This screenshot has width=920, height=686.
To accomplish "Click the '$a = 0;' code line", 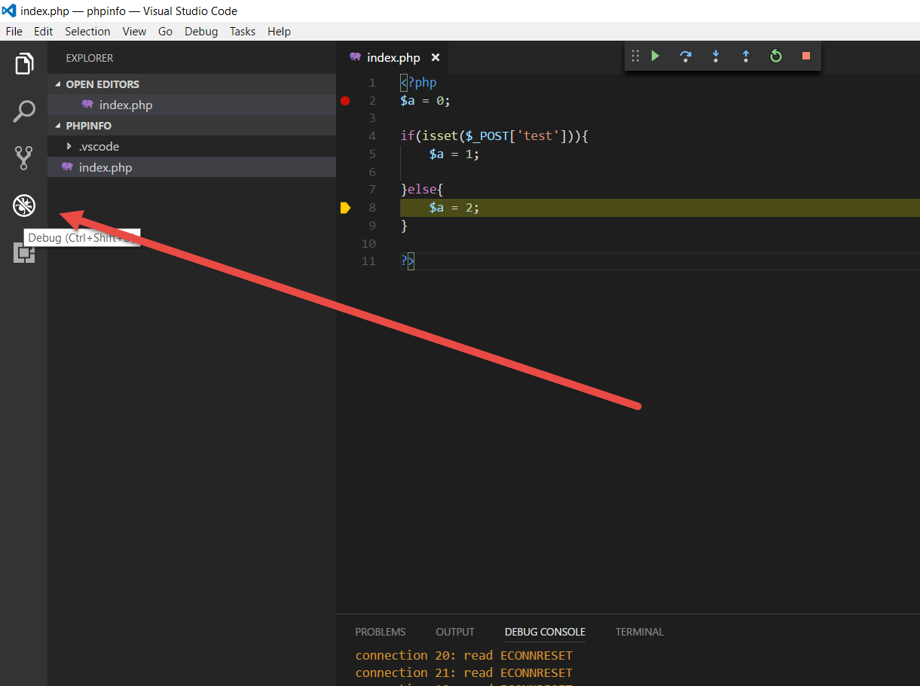I will tap(426, 101).
